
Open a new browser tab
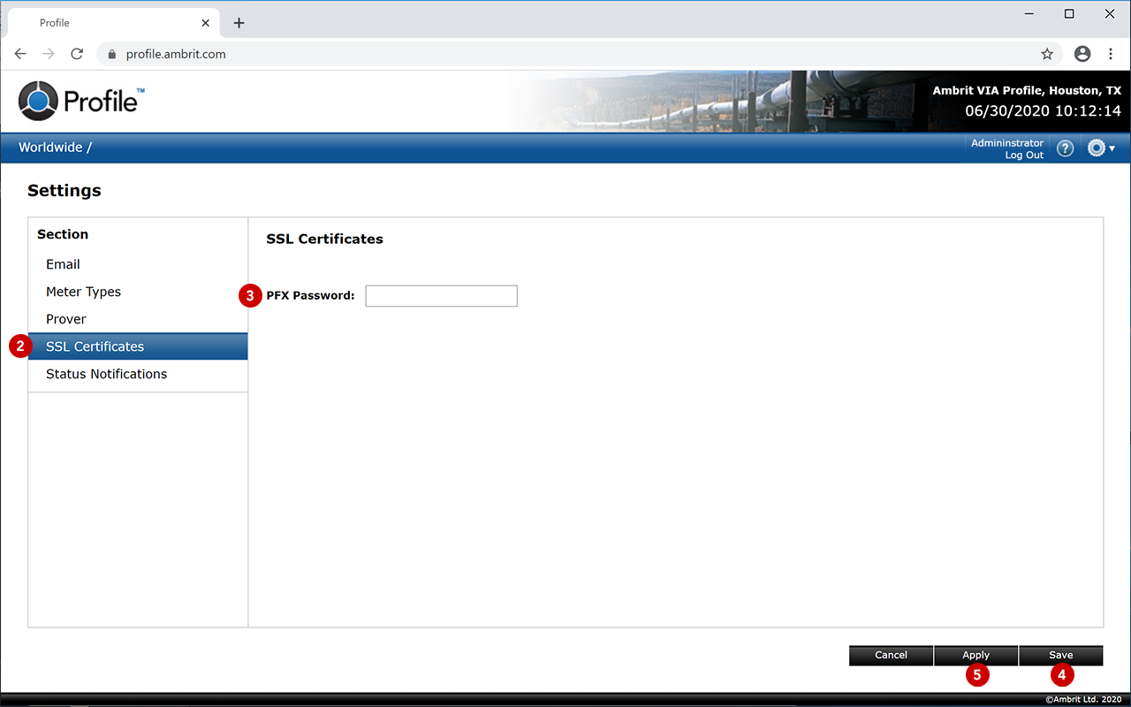pyautogui.click(x=239, y=23)
